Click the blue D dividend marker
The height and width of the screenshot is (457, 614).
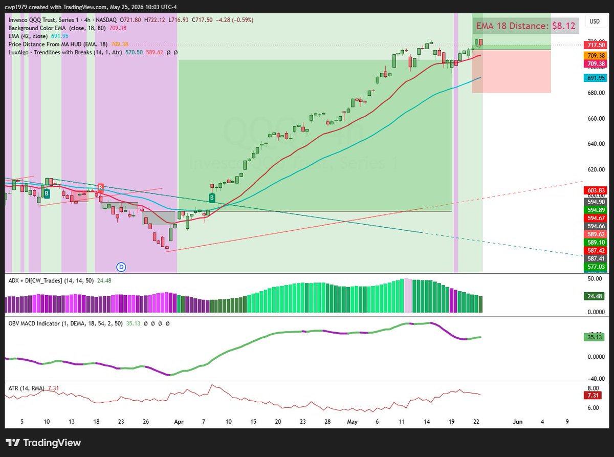click(121, 267)
